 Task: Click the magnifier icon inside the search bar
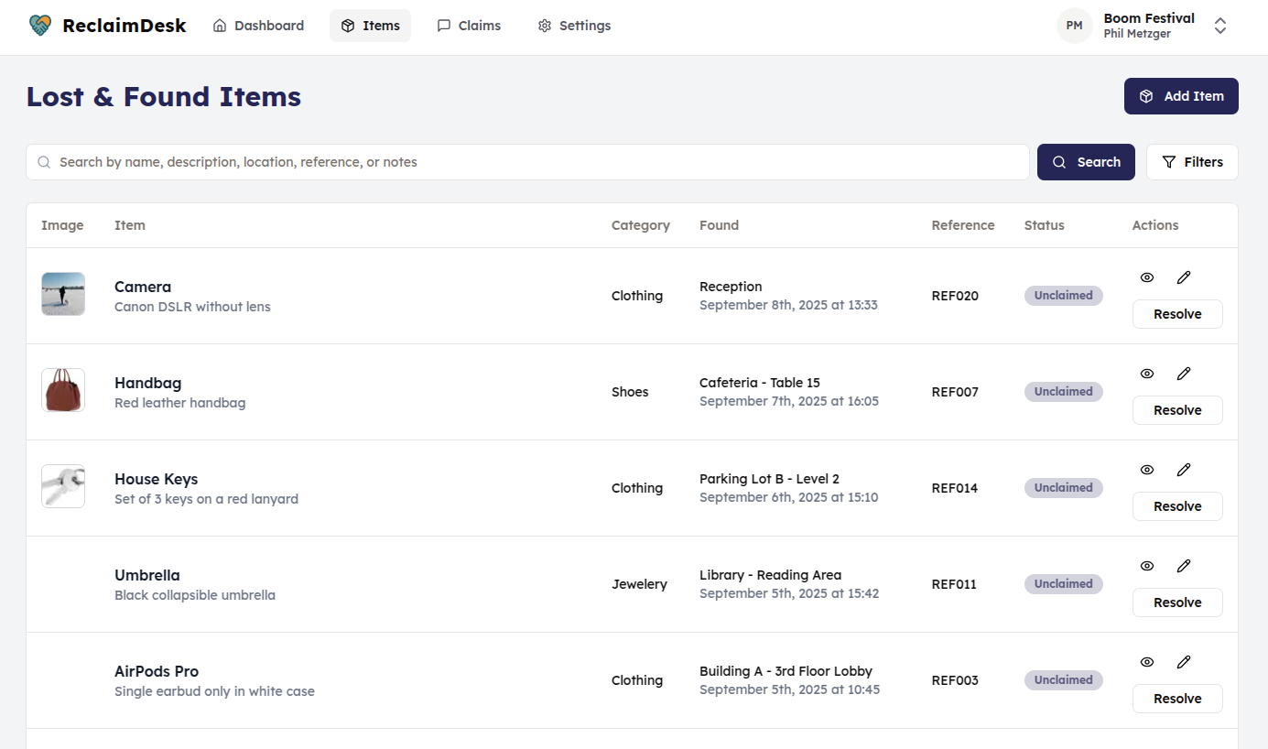tap(44, 161)
